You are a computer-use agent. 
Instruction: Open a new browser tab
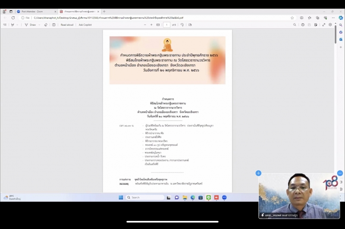coord(104,12)
